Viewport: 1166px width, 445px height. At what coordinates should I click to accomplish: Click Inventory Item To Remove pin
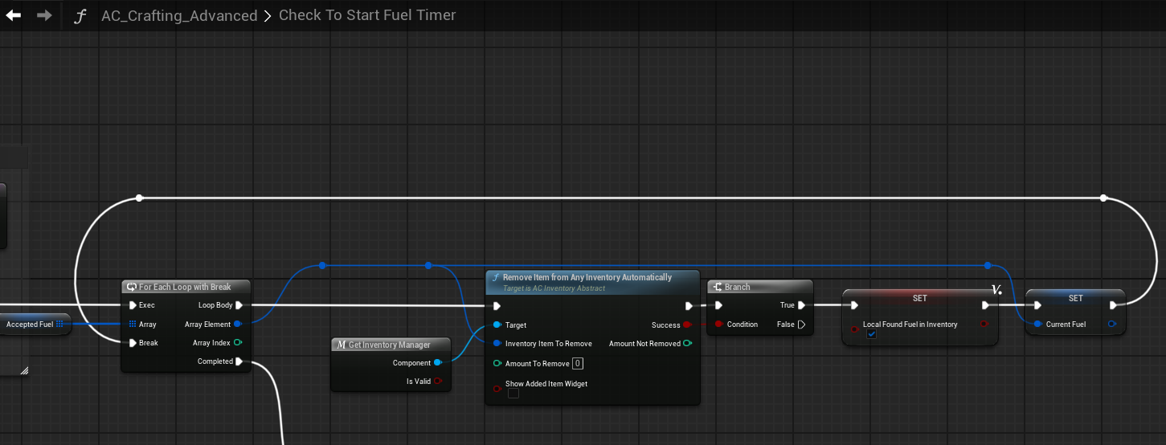click(x=497, y=344)
